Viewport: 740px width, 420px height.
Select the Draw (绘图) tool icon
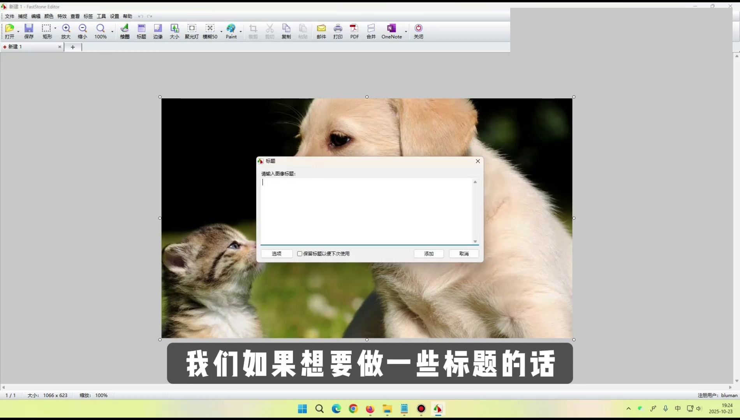[125, 31]
